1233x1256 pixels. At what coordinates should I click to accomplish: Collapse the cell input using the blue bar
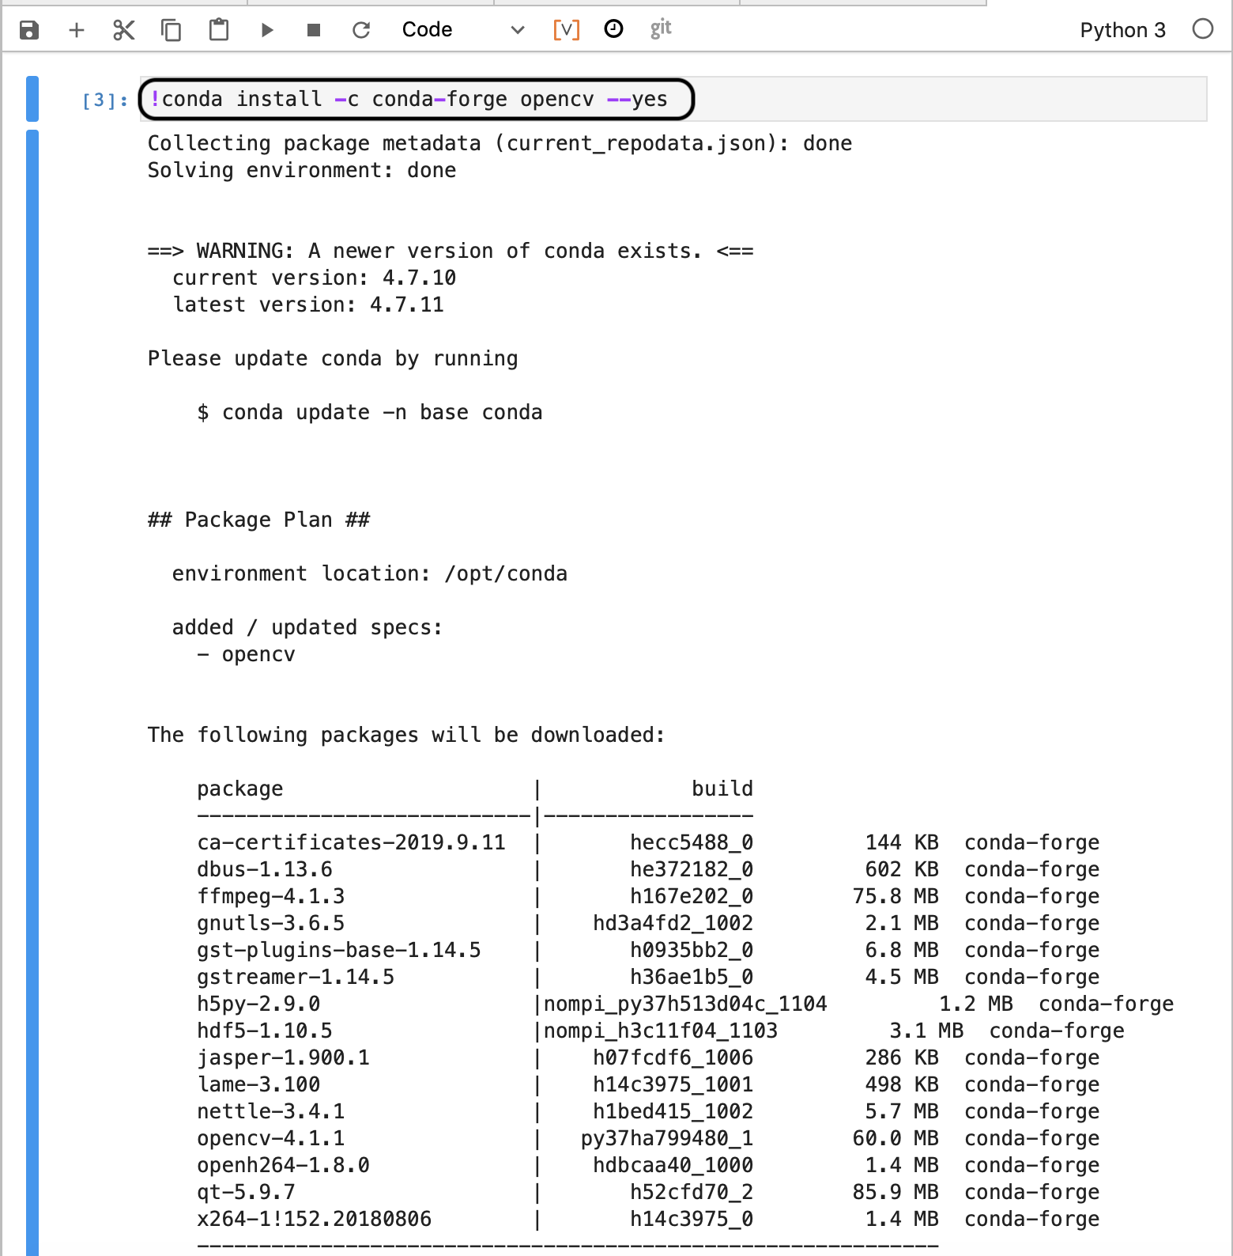click(x=32, y=99)
